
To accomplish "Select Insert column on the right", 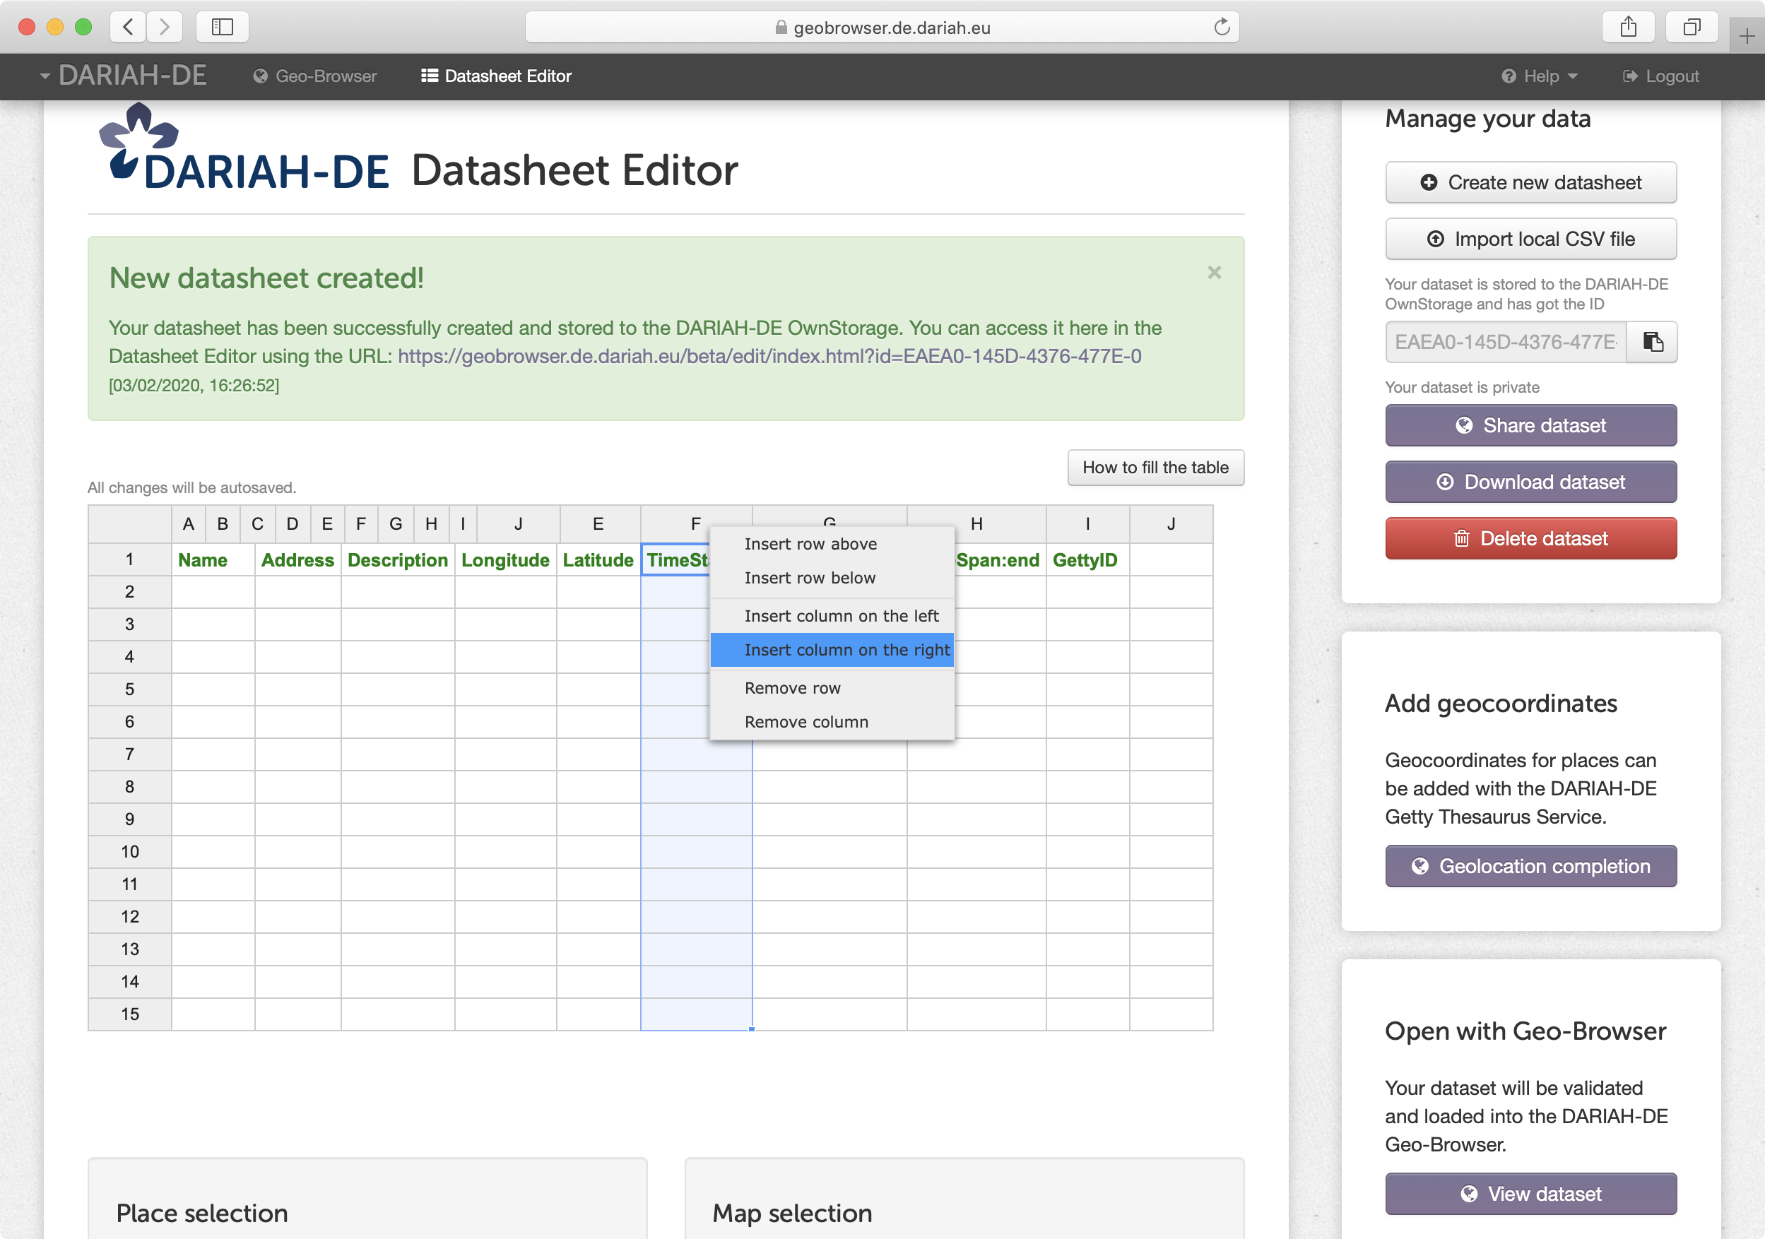I will (x=846, y=651).
